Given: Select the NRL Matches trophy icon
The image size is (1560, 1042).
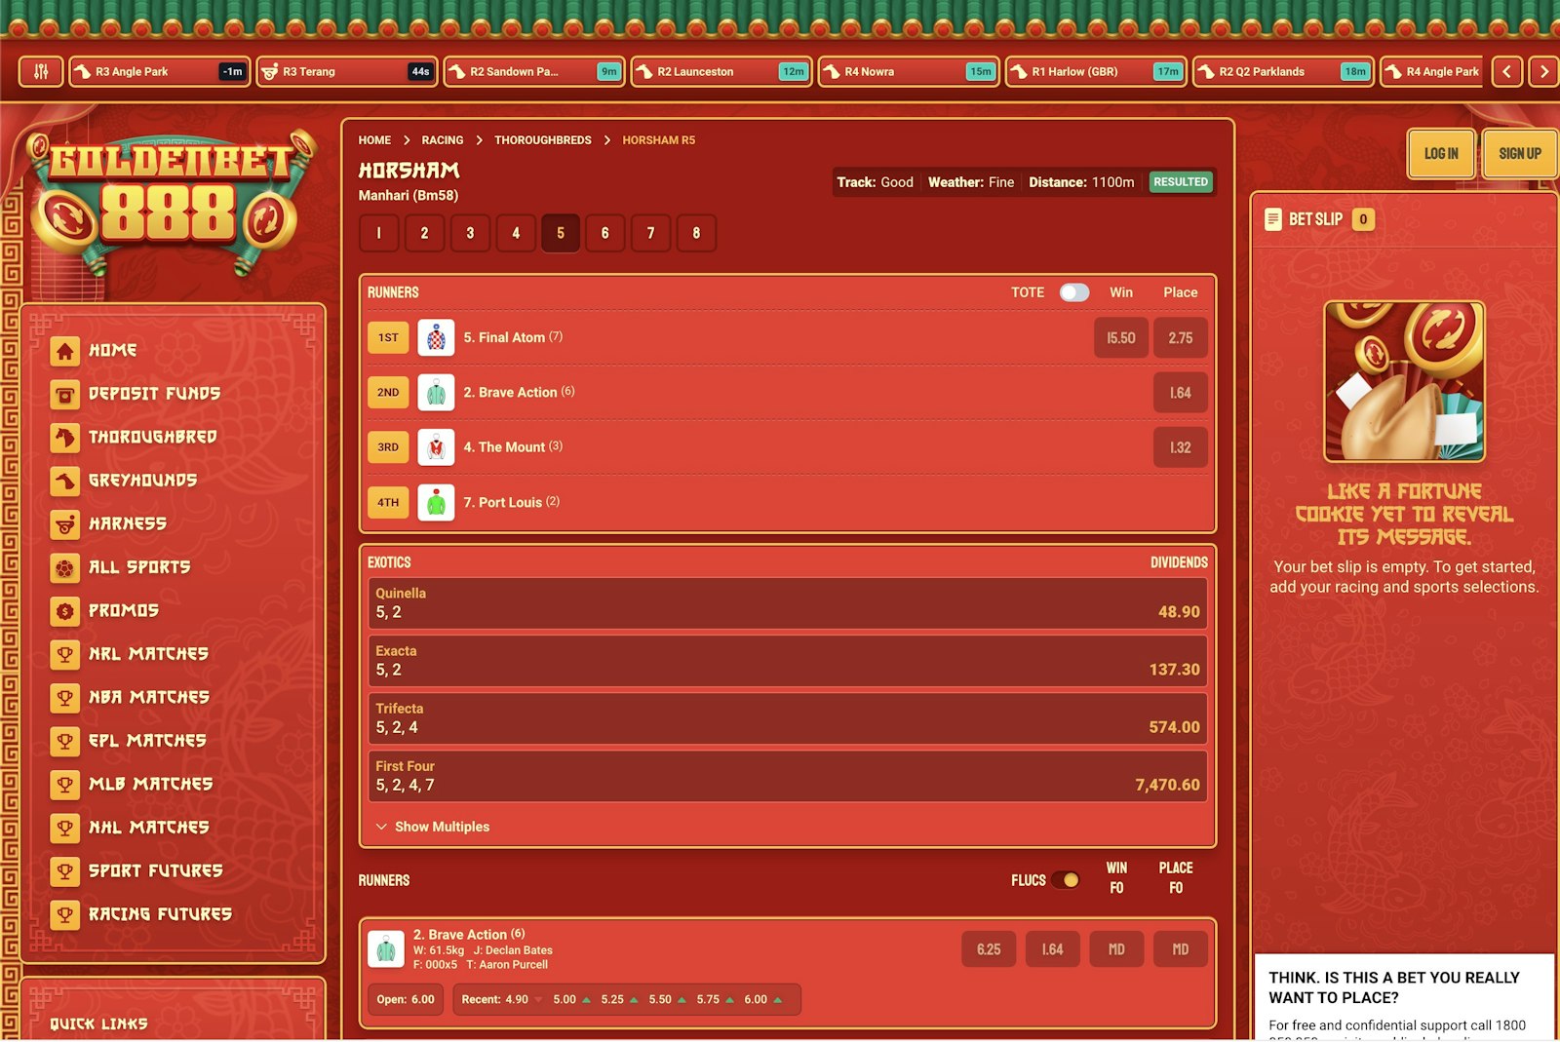Looking at the screenshot, I should pos(64,654).
